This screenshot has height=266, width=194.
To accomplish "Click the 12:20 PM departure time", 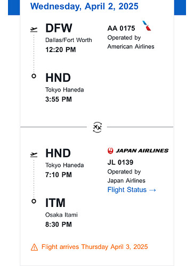I will click(61, 49).
